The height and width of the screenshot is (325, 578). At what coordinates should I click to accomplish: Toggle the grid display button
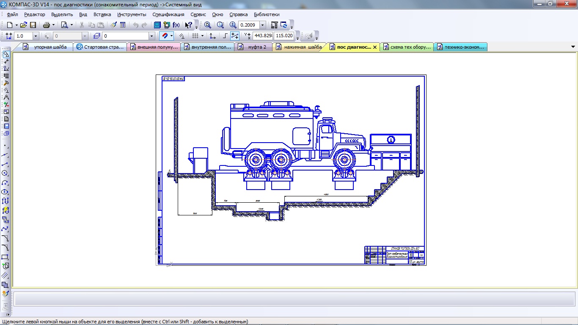click(195, 36)
